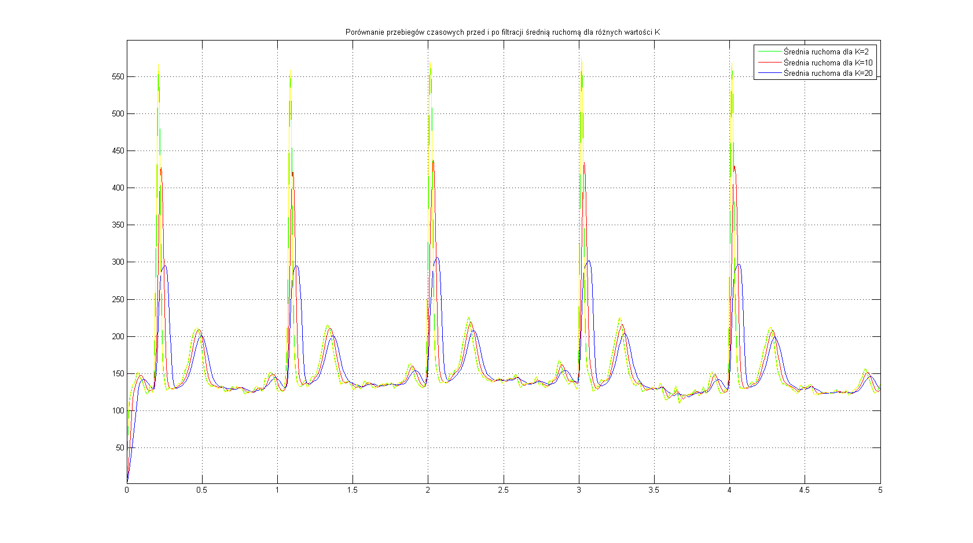Click the plot title text at top
This screenshot has height=543, width=973.
click(x=502, y=32)
